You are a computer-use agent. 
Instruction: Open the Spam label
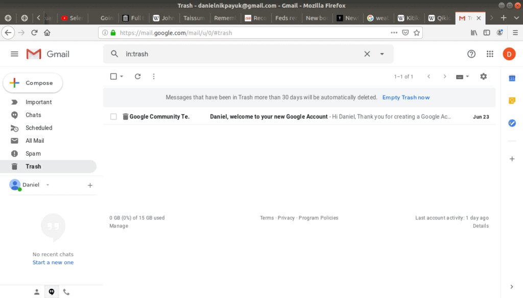pos(33,154)
